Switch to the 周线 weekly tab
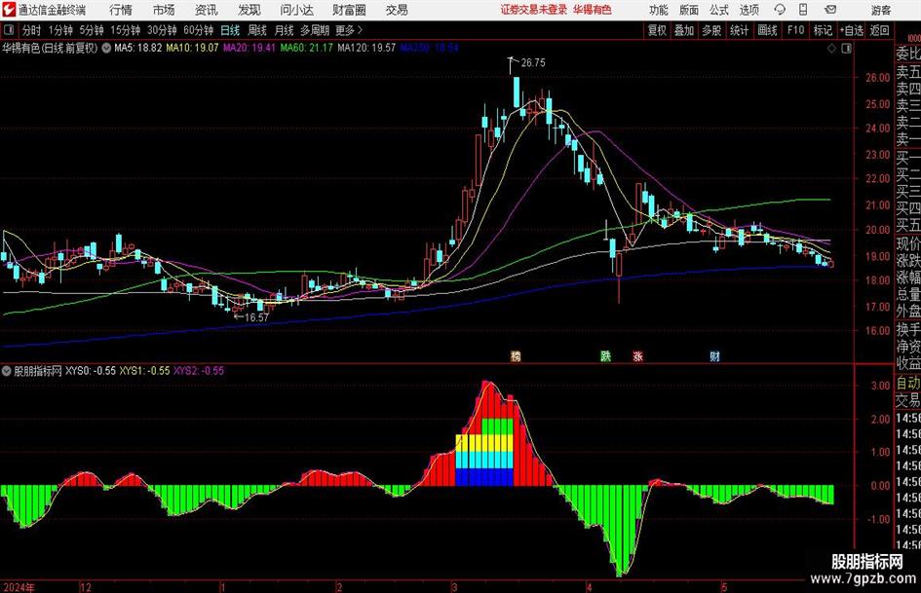This screenshot has width=921, height=593. click(257, 30)
